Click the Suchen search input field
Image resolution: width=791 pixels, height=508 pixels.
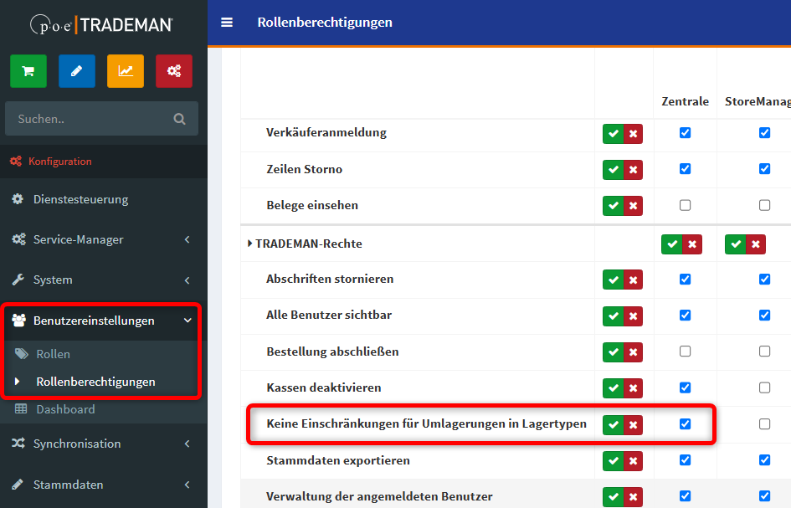click(88, 119)
